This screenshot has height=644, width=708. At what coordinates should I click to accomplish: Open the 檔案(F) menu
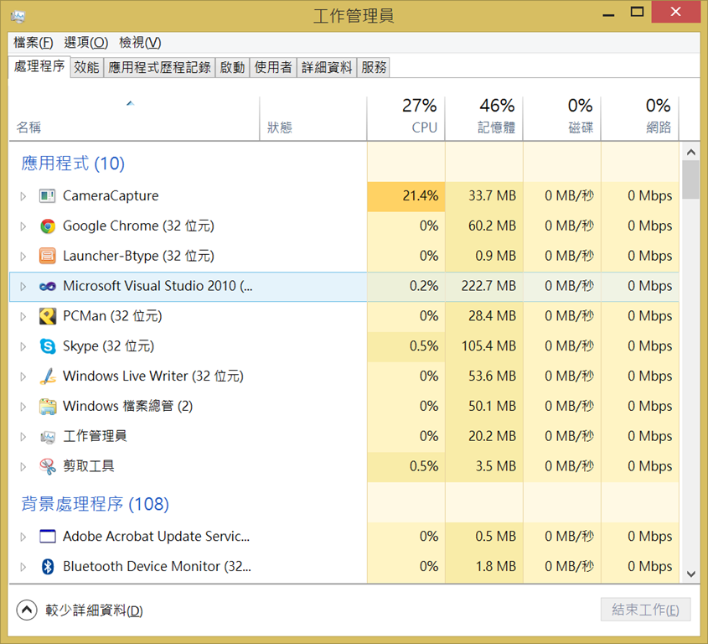[x=33, y=43]
